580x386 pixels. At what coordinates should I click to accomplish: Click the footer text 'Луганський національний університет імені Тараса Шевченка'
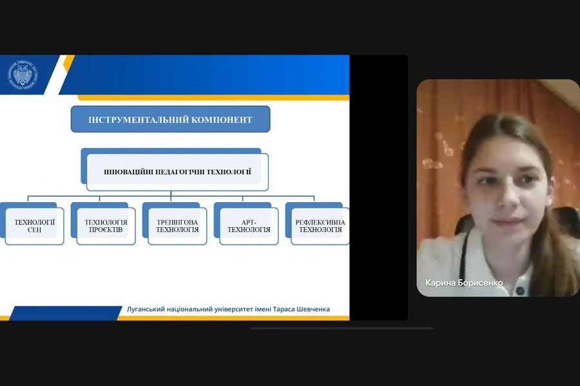pyautogui.click(x=228, y=309)
